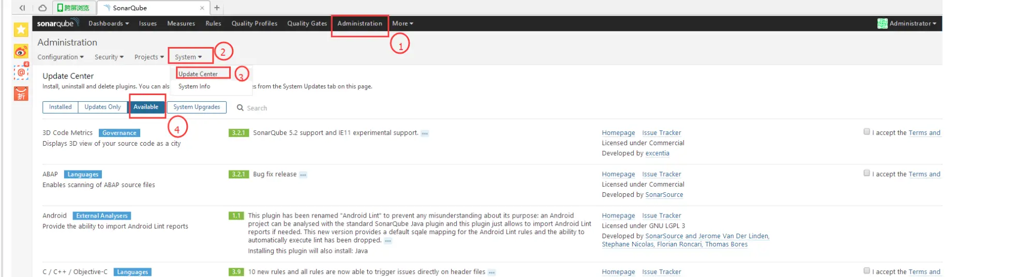Image resolution: width=1018 pixels, height=277 pixels.
Task: Close the SonarQube browser tab
Action: coord(202,8)
